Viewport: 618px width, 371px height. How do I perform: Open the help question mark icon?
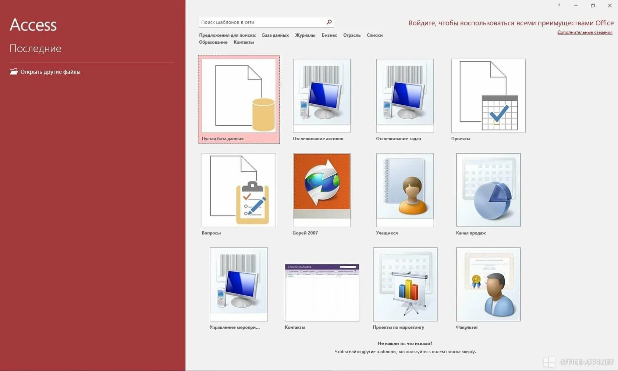(559, 6)
